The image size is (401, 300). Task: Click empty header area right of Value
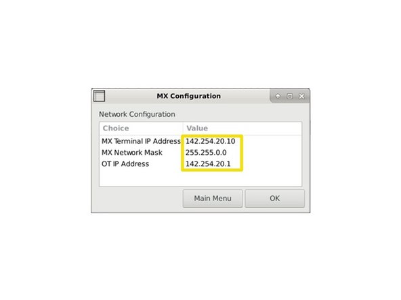256,128
